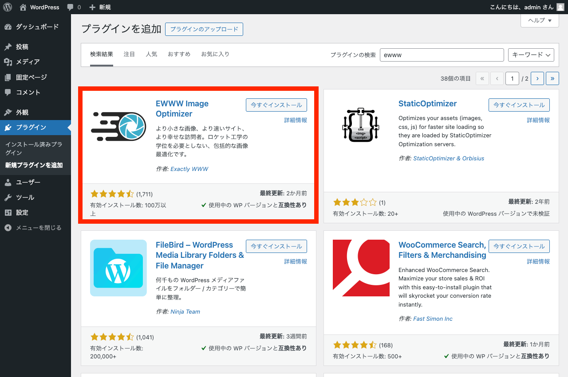
Task: Open FileBird title link
Action: tap(200, 255)
